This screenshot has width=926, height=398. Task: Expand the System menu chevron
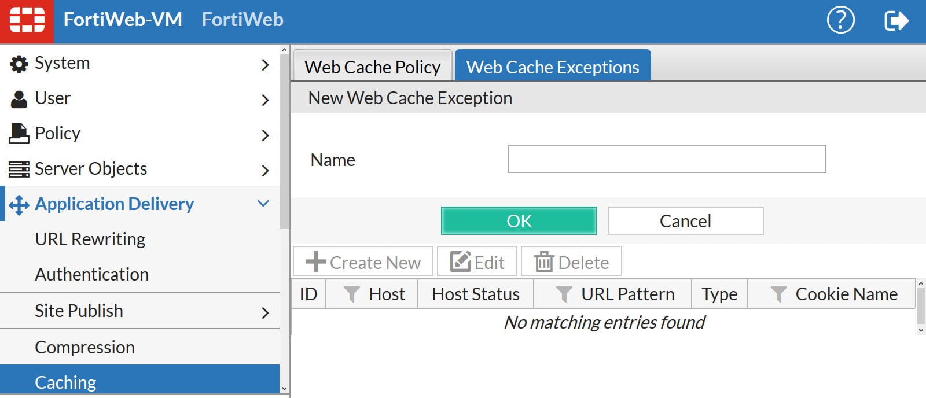click(x=265, y=64)
